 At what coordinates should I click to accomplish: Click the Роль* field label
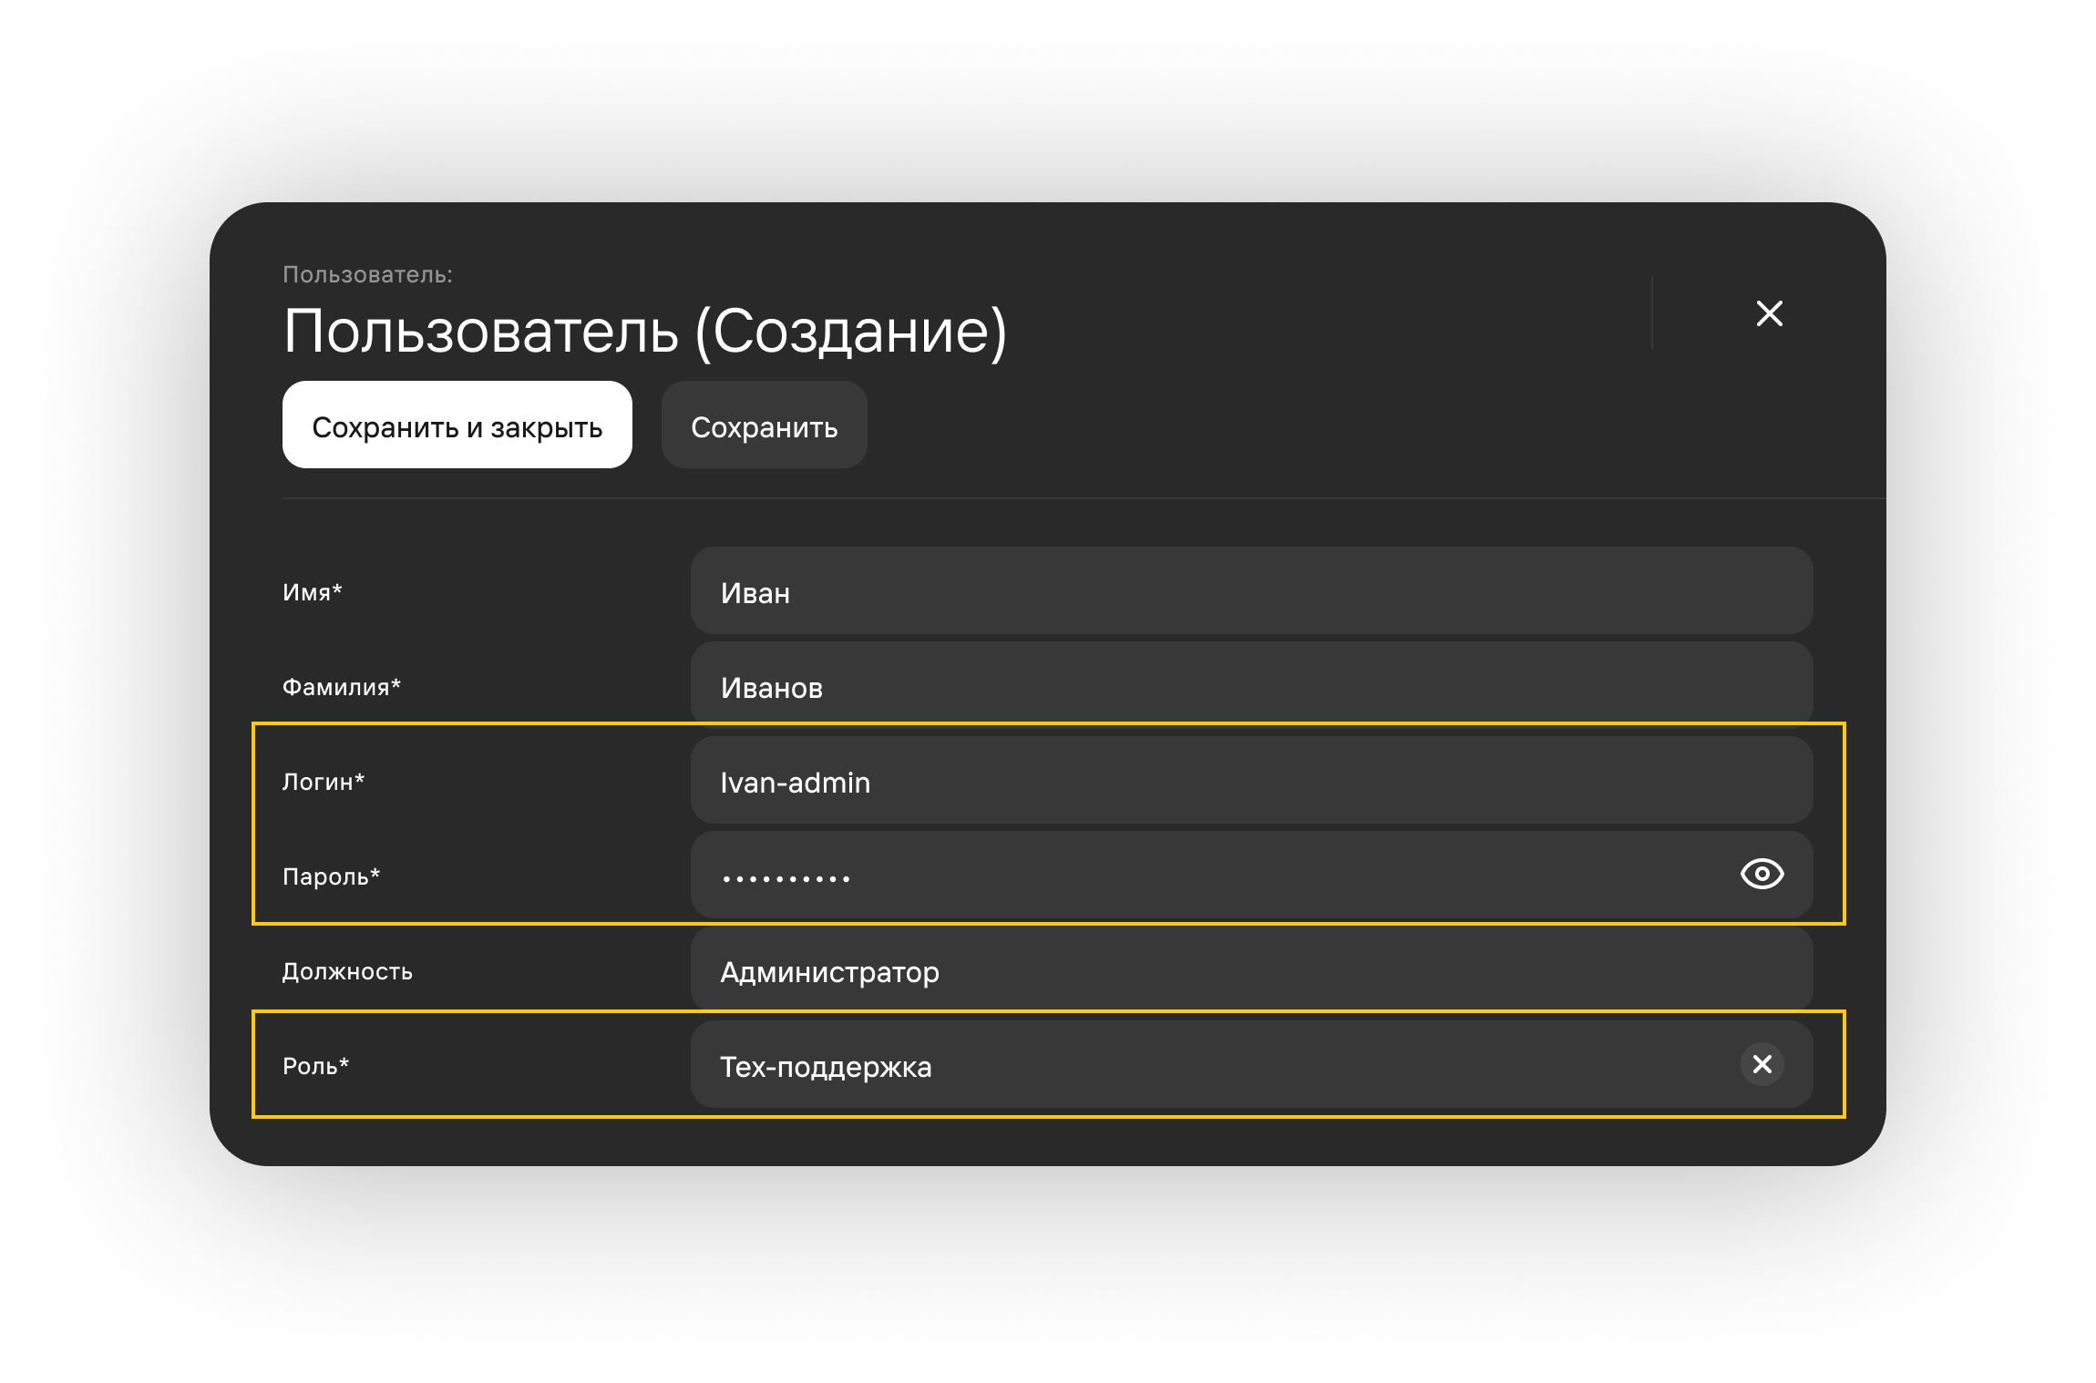click(315, 1066)
